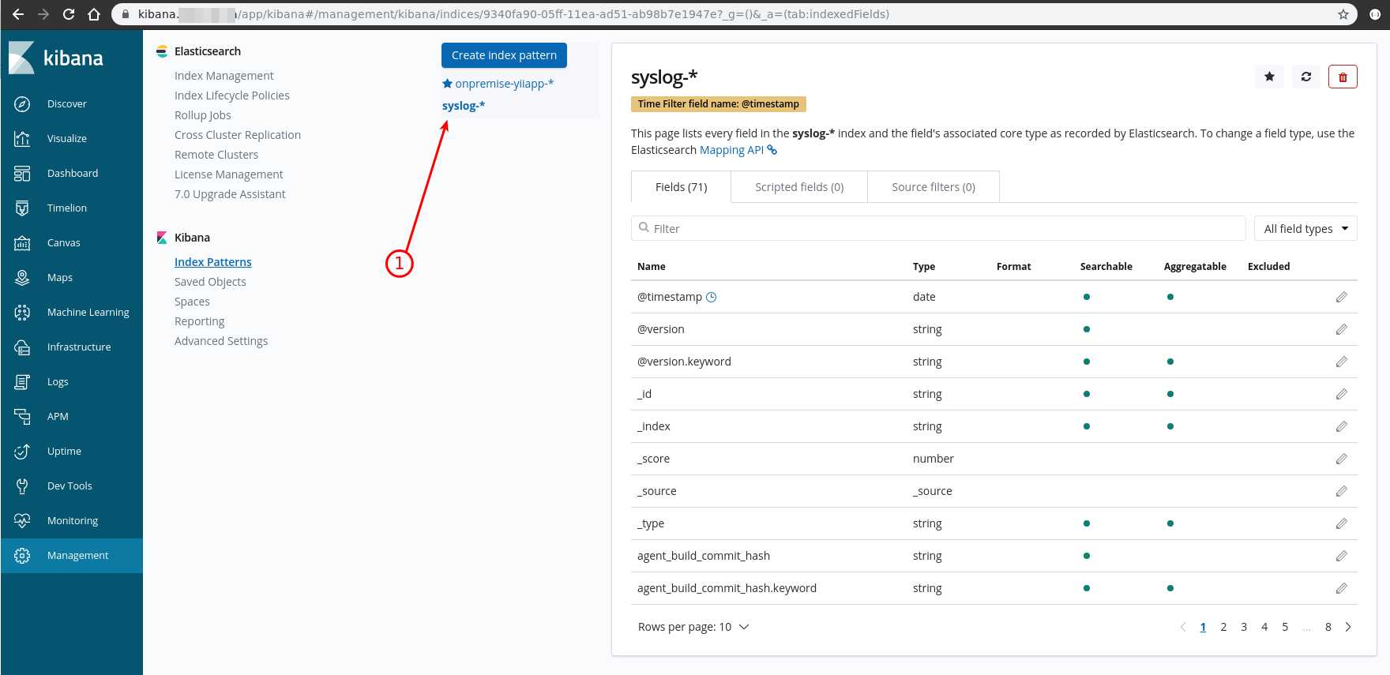Select Management in the sidebar
This screenshot has height=675, width=1390.
click(x=71, y=556)
